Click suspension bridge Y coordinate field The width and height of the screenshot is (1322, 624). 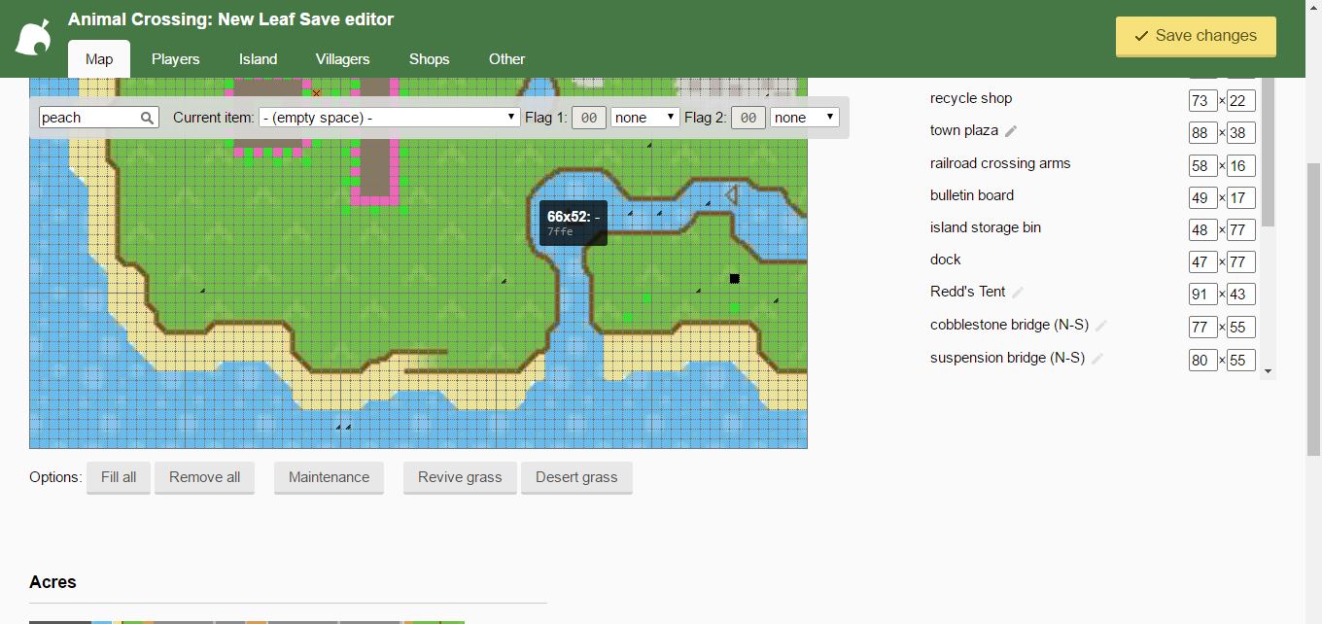[x=1241, y=360]
